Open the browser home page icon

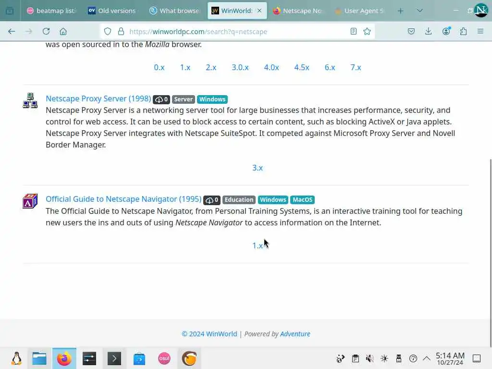63,31
